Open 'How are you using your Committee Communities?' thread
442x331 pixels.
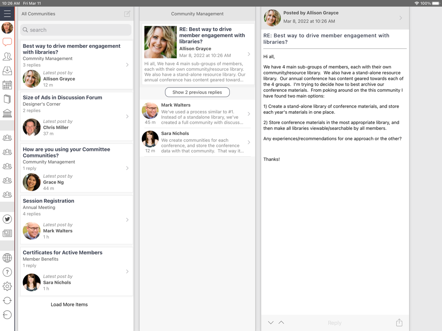(x=76, y=168)
